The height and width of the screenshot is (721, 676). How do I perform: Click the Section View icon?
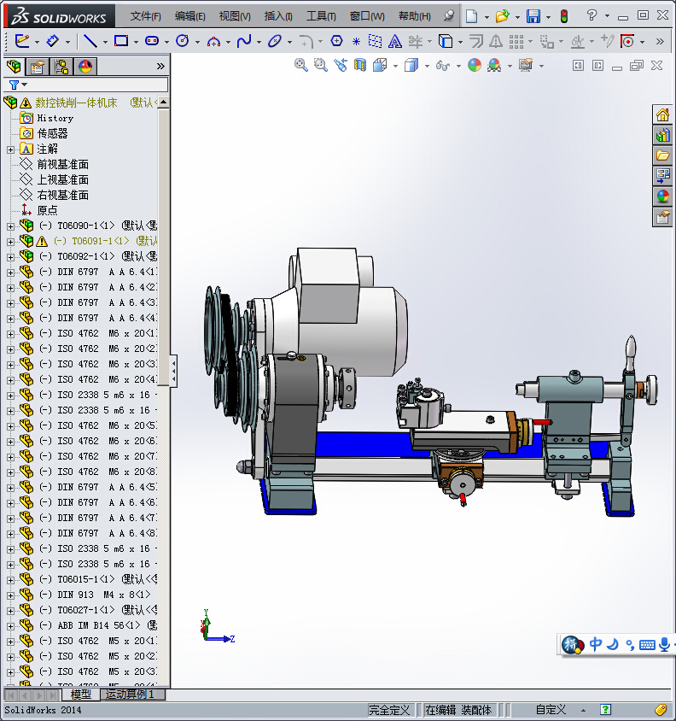coord(360,65)
